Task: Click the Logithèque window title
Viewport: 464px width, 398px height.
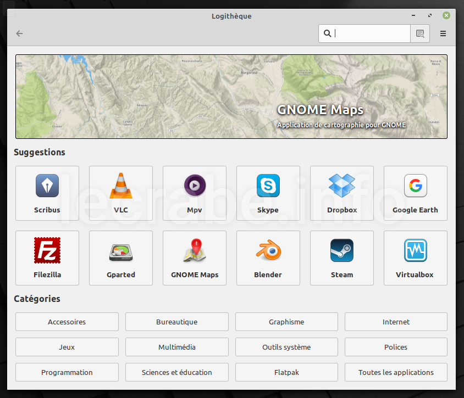Action: tap(231, 16)
